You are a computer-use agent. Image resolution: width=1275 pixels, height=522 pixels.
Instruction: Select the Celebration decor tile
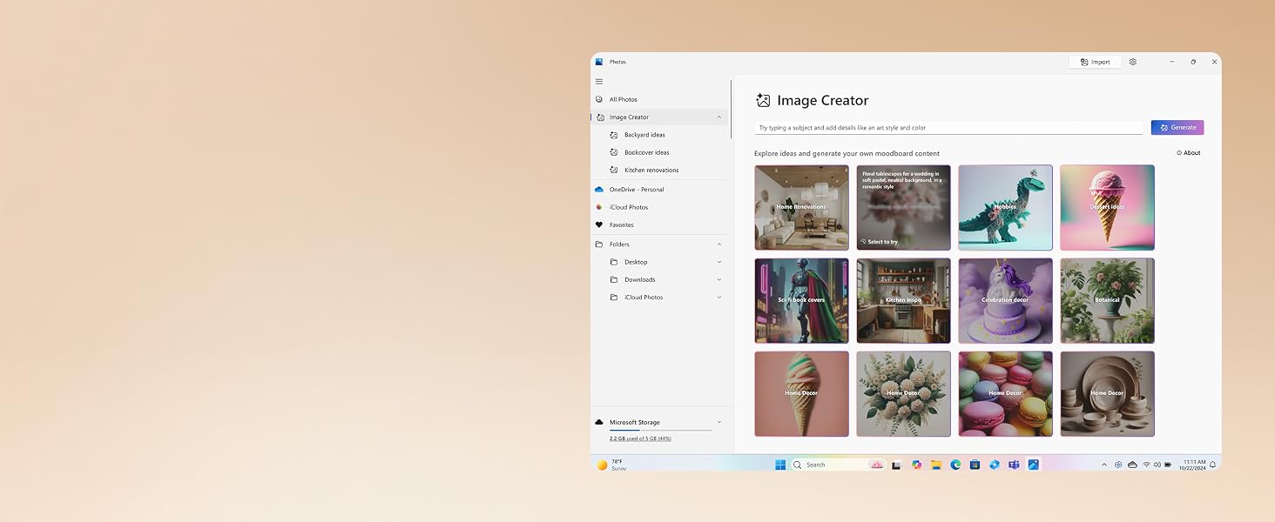point(1005,301)
